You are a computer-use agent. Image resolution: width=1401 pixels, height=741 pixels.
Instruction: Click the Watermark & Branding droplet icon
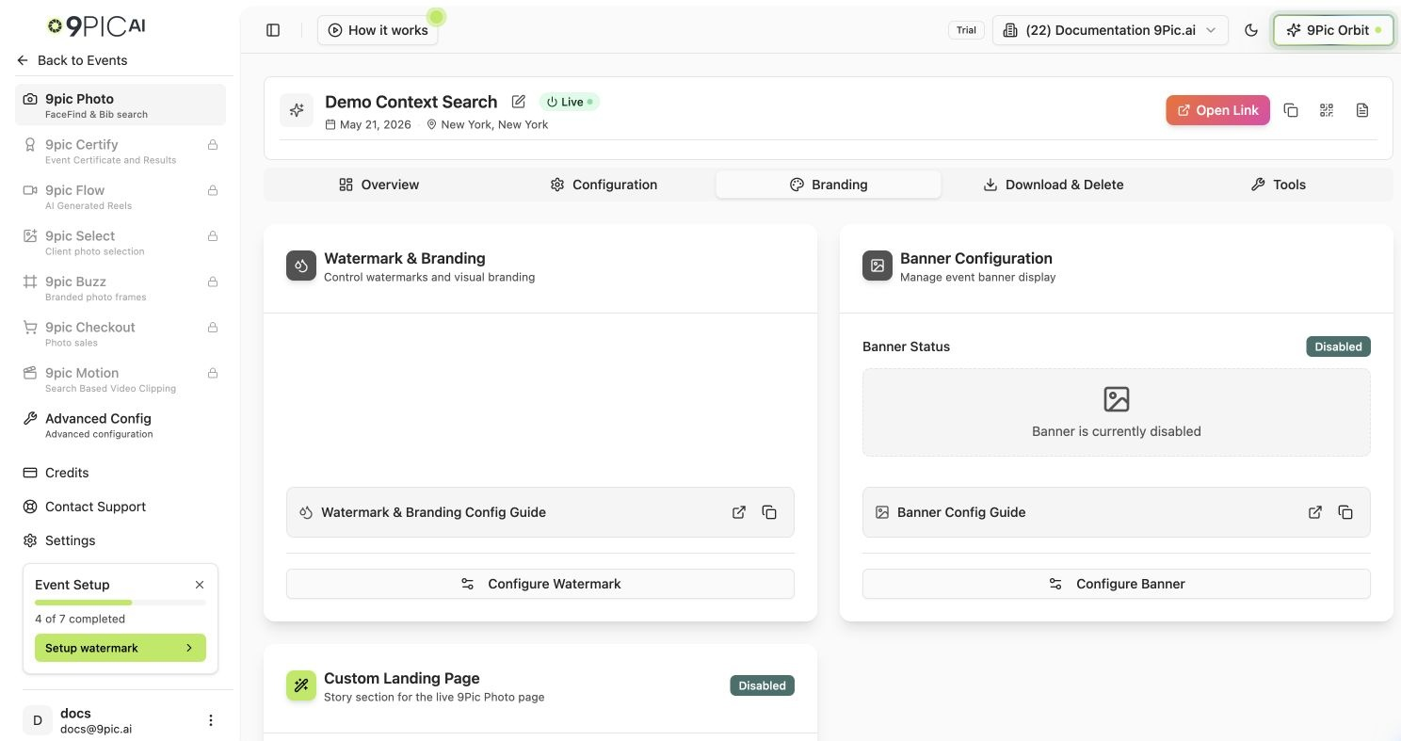tap(301, 266)
